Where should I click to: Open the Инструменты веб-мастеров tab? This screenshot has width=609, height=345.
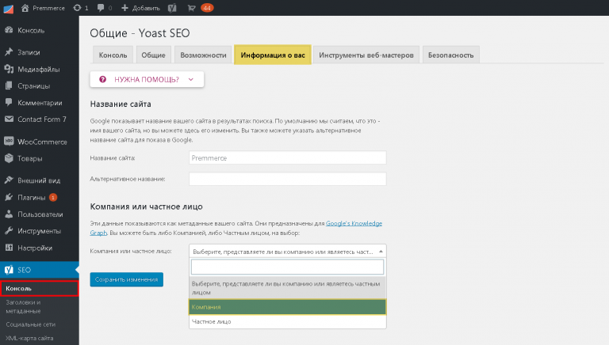pos(366,55)
